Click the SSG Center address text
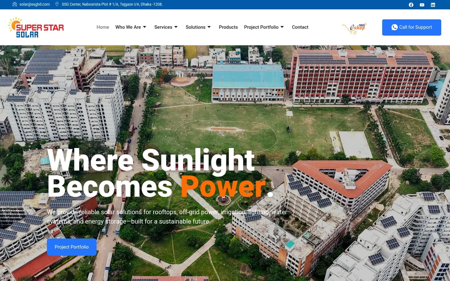 pyautogui.click(x=112, y=4)
